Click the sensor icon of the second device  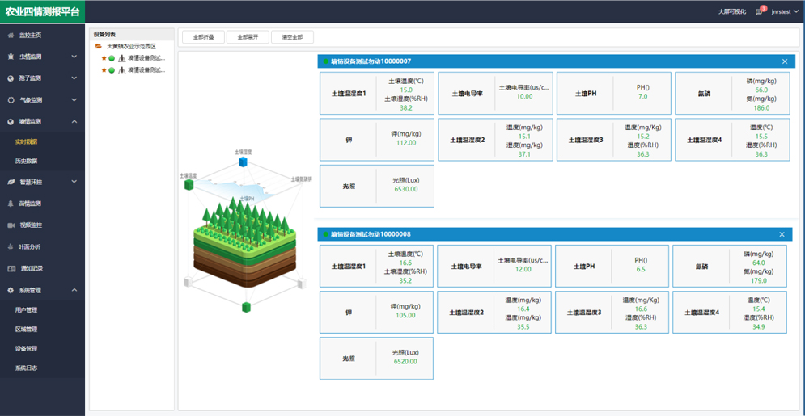[x=121, y=70]
